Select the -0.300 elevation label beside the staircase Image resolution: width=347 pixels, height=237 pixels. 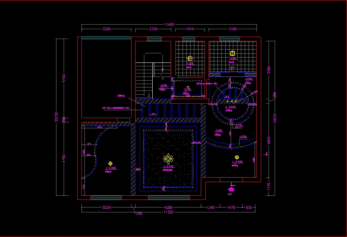[163, 86]
